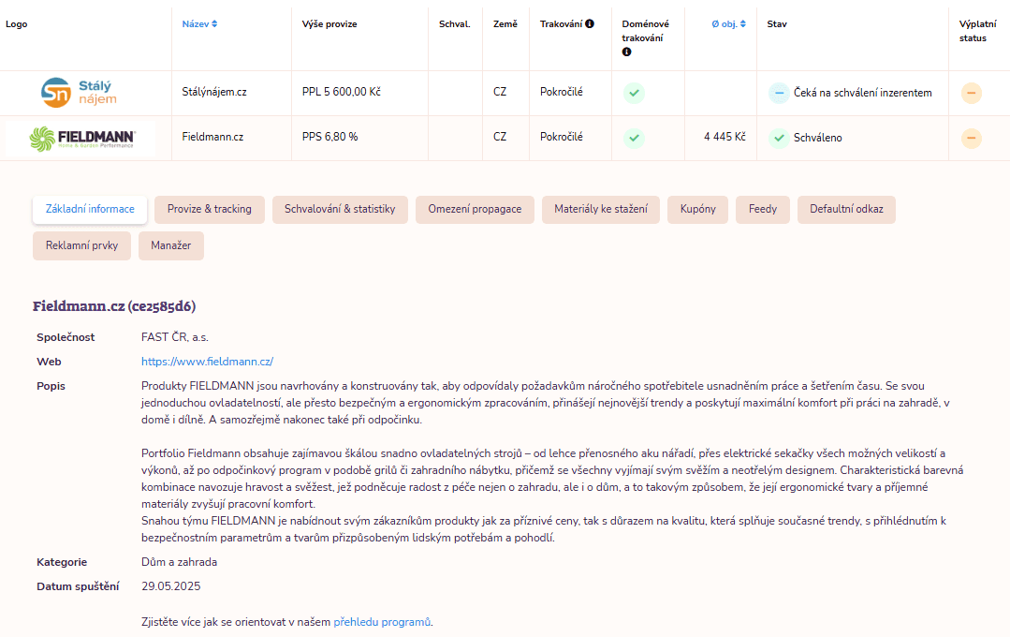This screenshot has width=1010, height=637.
Task: Click orange payout status icon for Fieldmann.cz
Action: (x=972, y=138)
